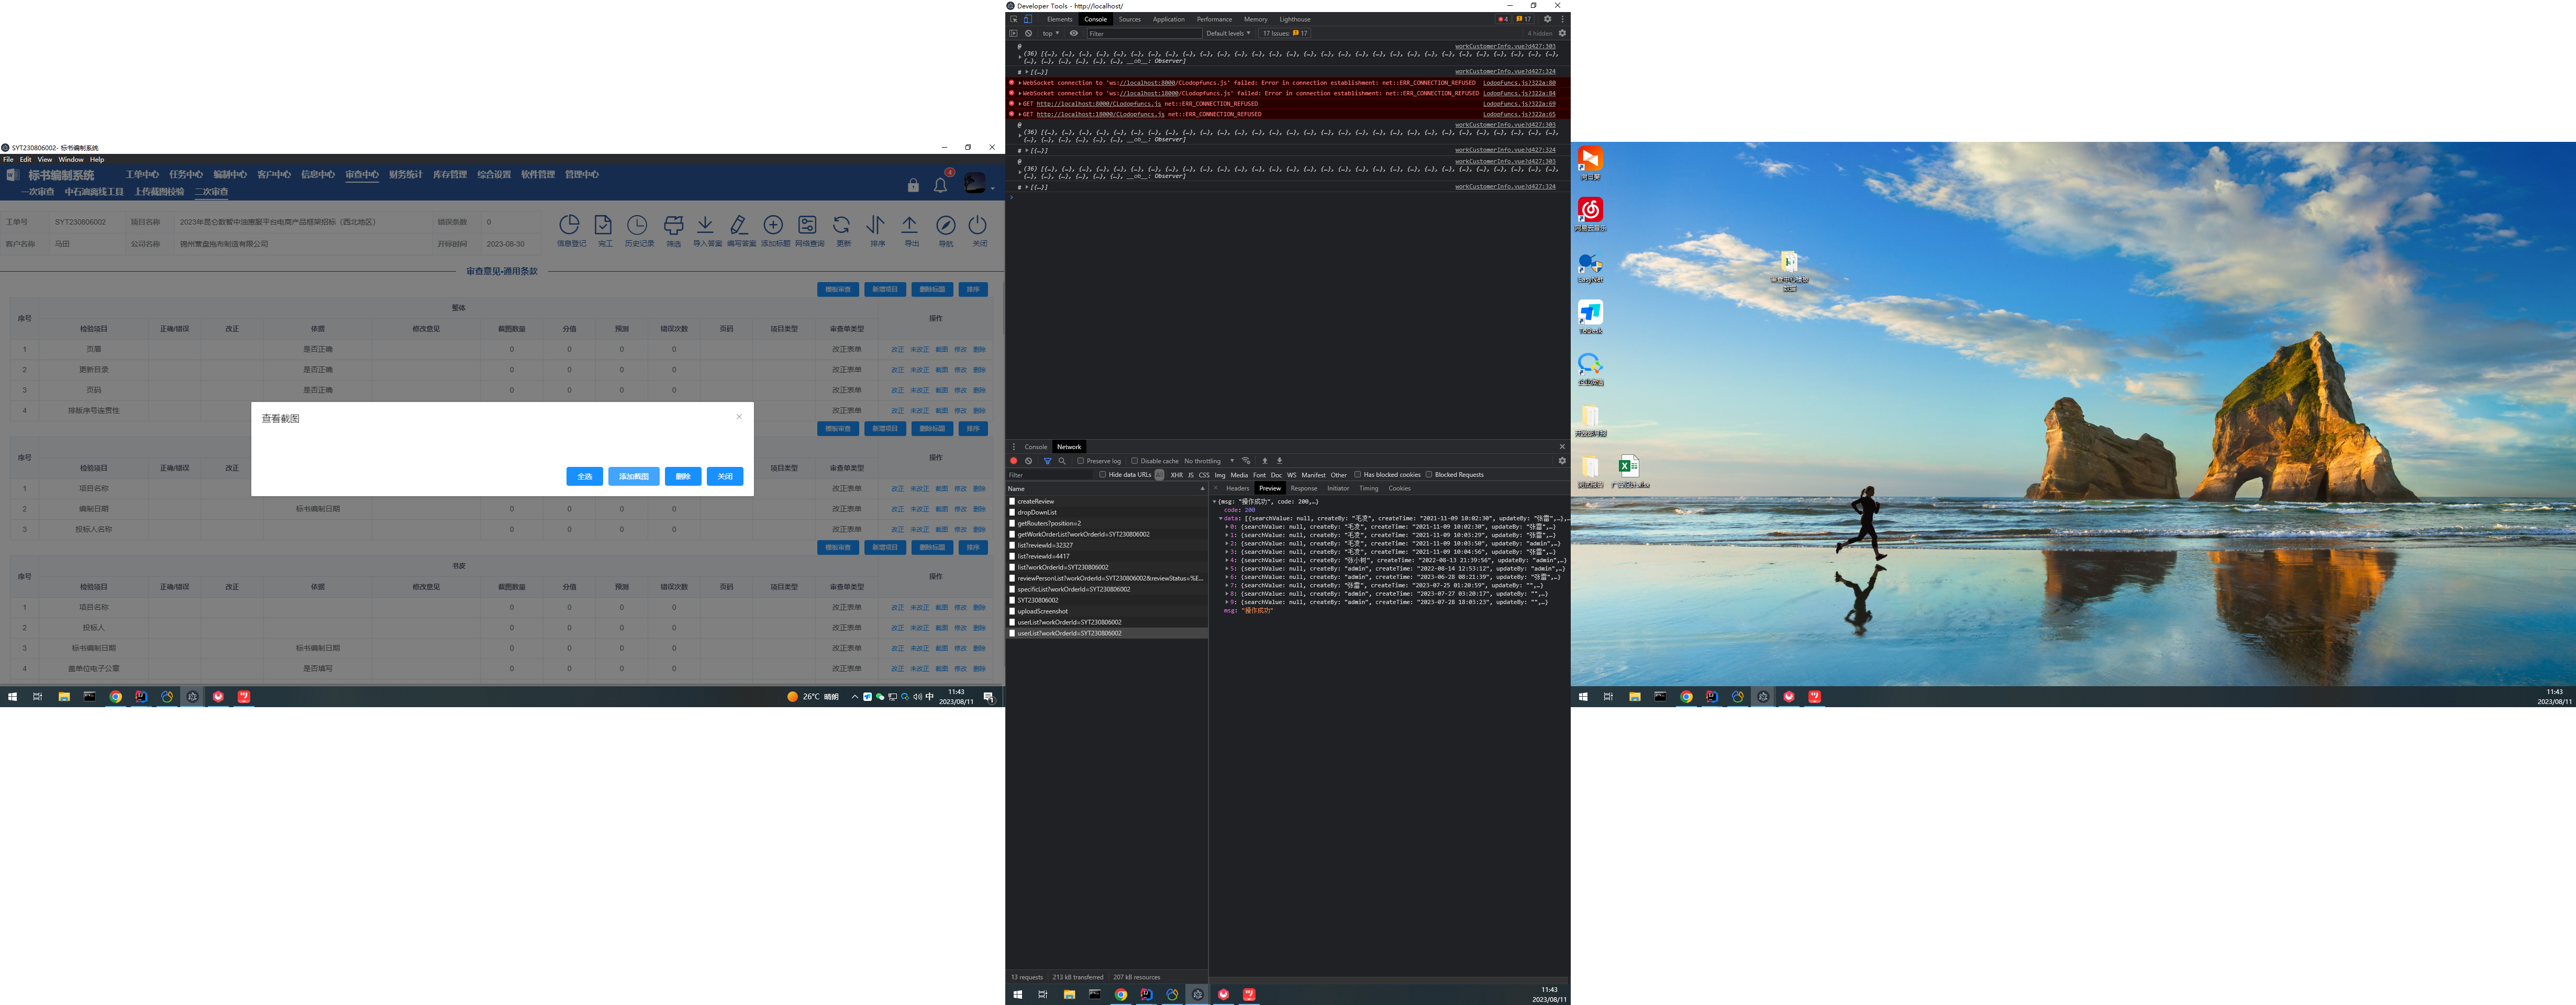Click the 网络查询 toolbar icon

[807, 225]
